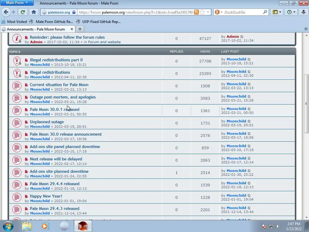Open the Home page icon
The width and height of the screenshot is (309, 232).
pyautogui.click(x=34, y=12)
